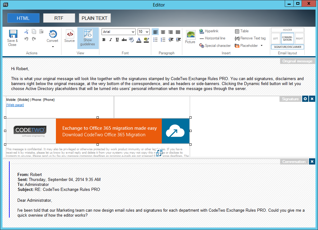This screenshot has width=318, height=230.
Task: Click the 'Hi Robert,' greeting text
Action: 20,69
